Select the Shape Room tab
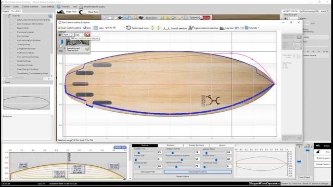The image size is (333, 187). coord(67,12)
